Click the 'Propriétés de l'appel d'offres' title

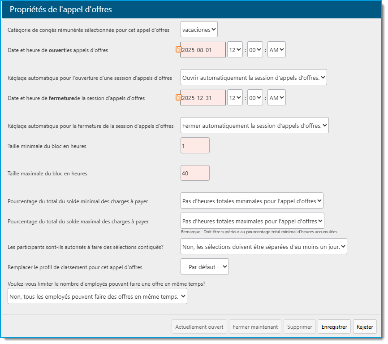pos(60,9)
